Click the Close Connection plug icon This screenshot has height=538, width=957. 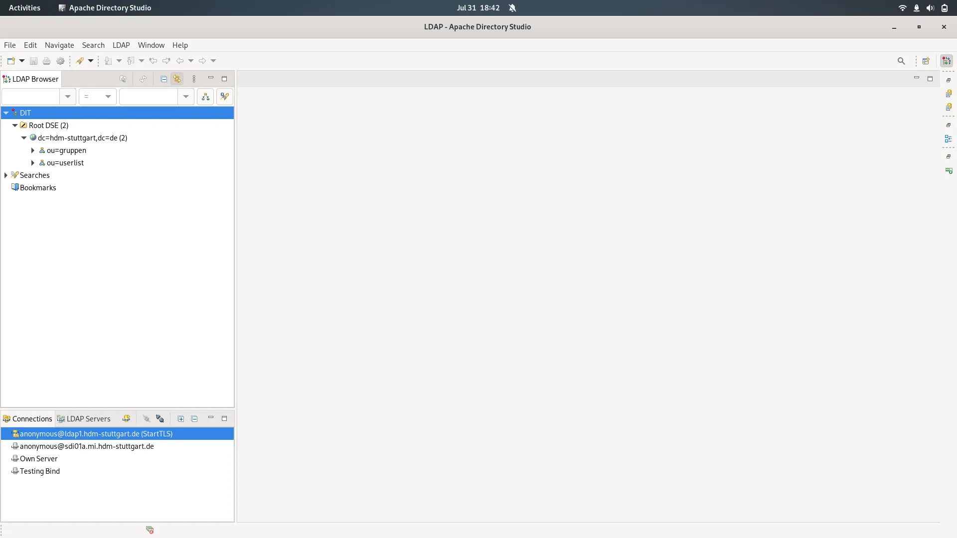[160, 419]
